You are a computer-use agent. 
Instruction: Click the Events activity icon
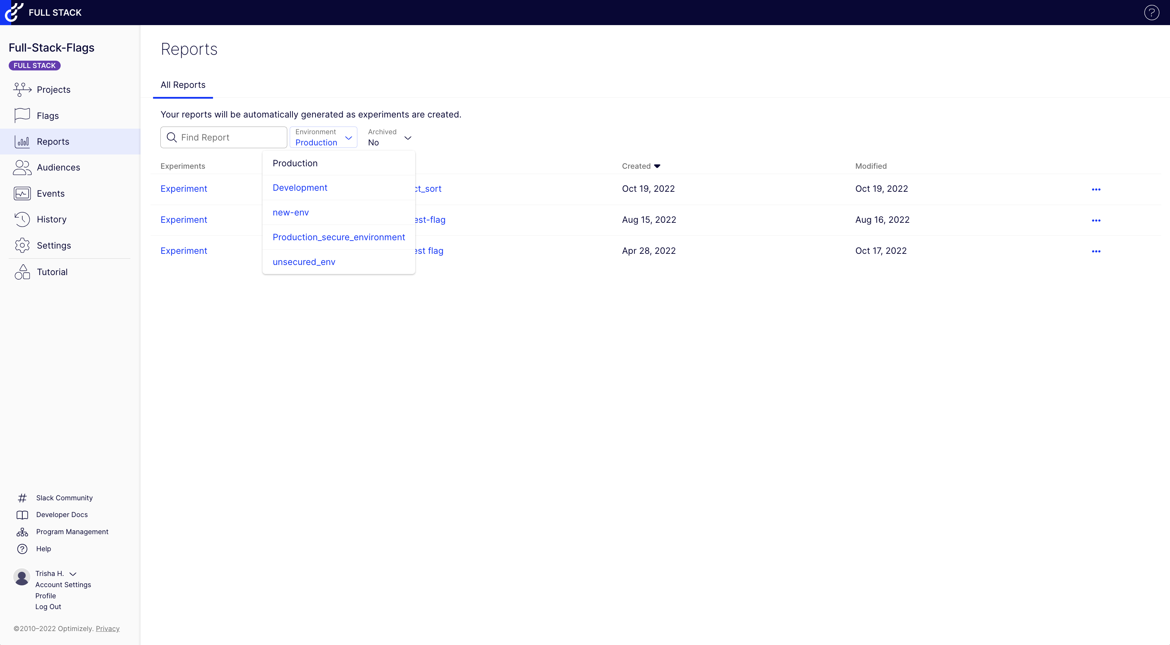(22, 193)
